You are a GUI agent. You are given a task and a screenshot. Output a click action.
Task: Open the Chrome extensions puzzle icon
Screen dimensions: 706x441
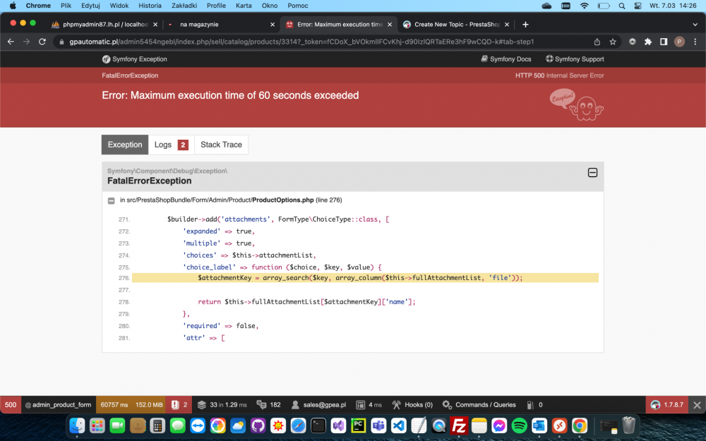pyautogui.click(x=648, y=42)
